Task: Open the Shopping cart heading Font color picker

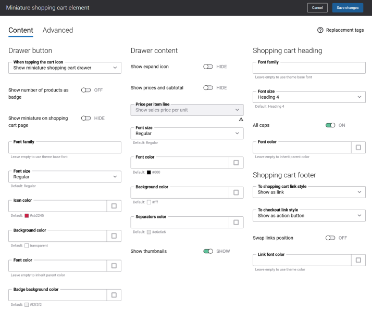Action: click(x=358, y=147)
